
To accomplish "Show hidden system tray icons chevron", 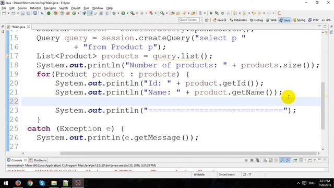I will (x=298, y=183).
